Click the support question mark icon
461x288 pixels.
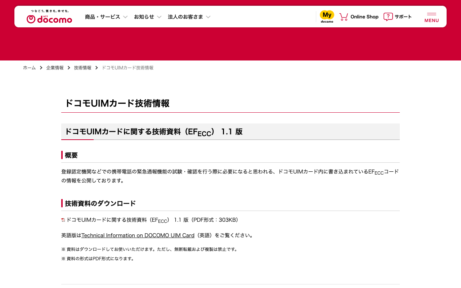point(388,17)
